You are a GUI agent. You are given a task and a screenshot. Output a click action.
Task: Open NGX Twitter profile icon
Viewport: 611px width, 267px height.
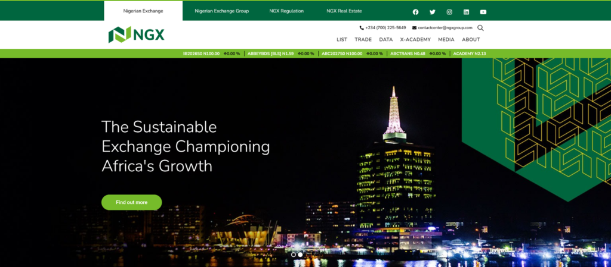click(x=432, y=12)
